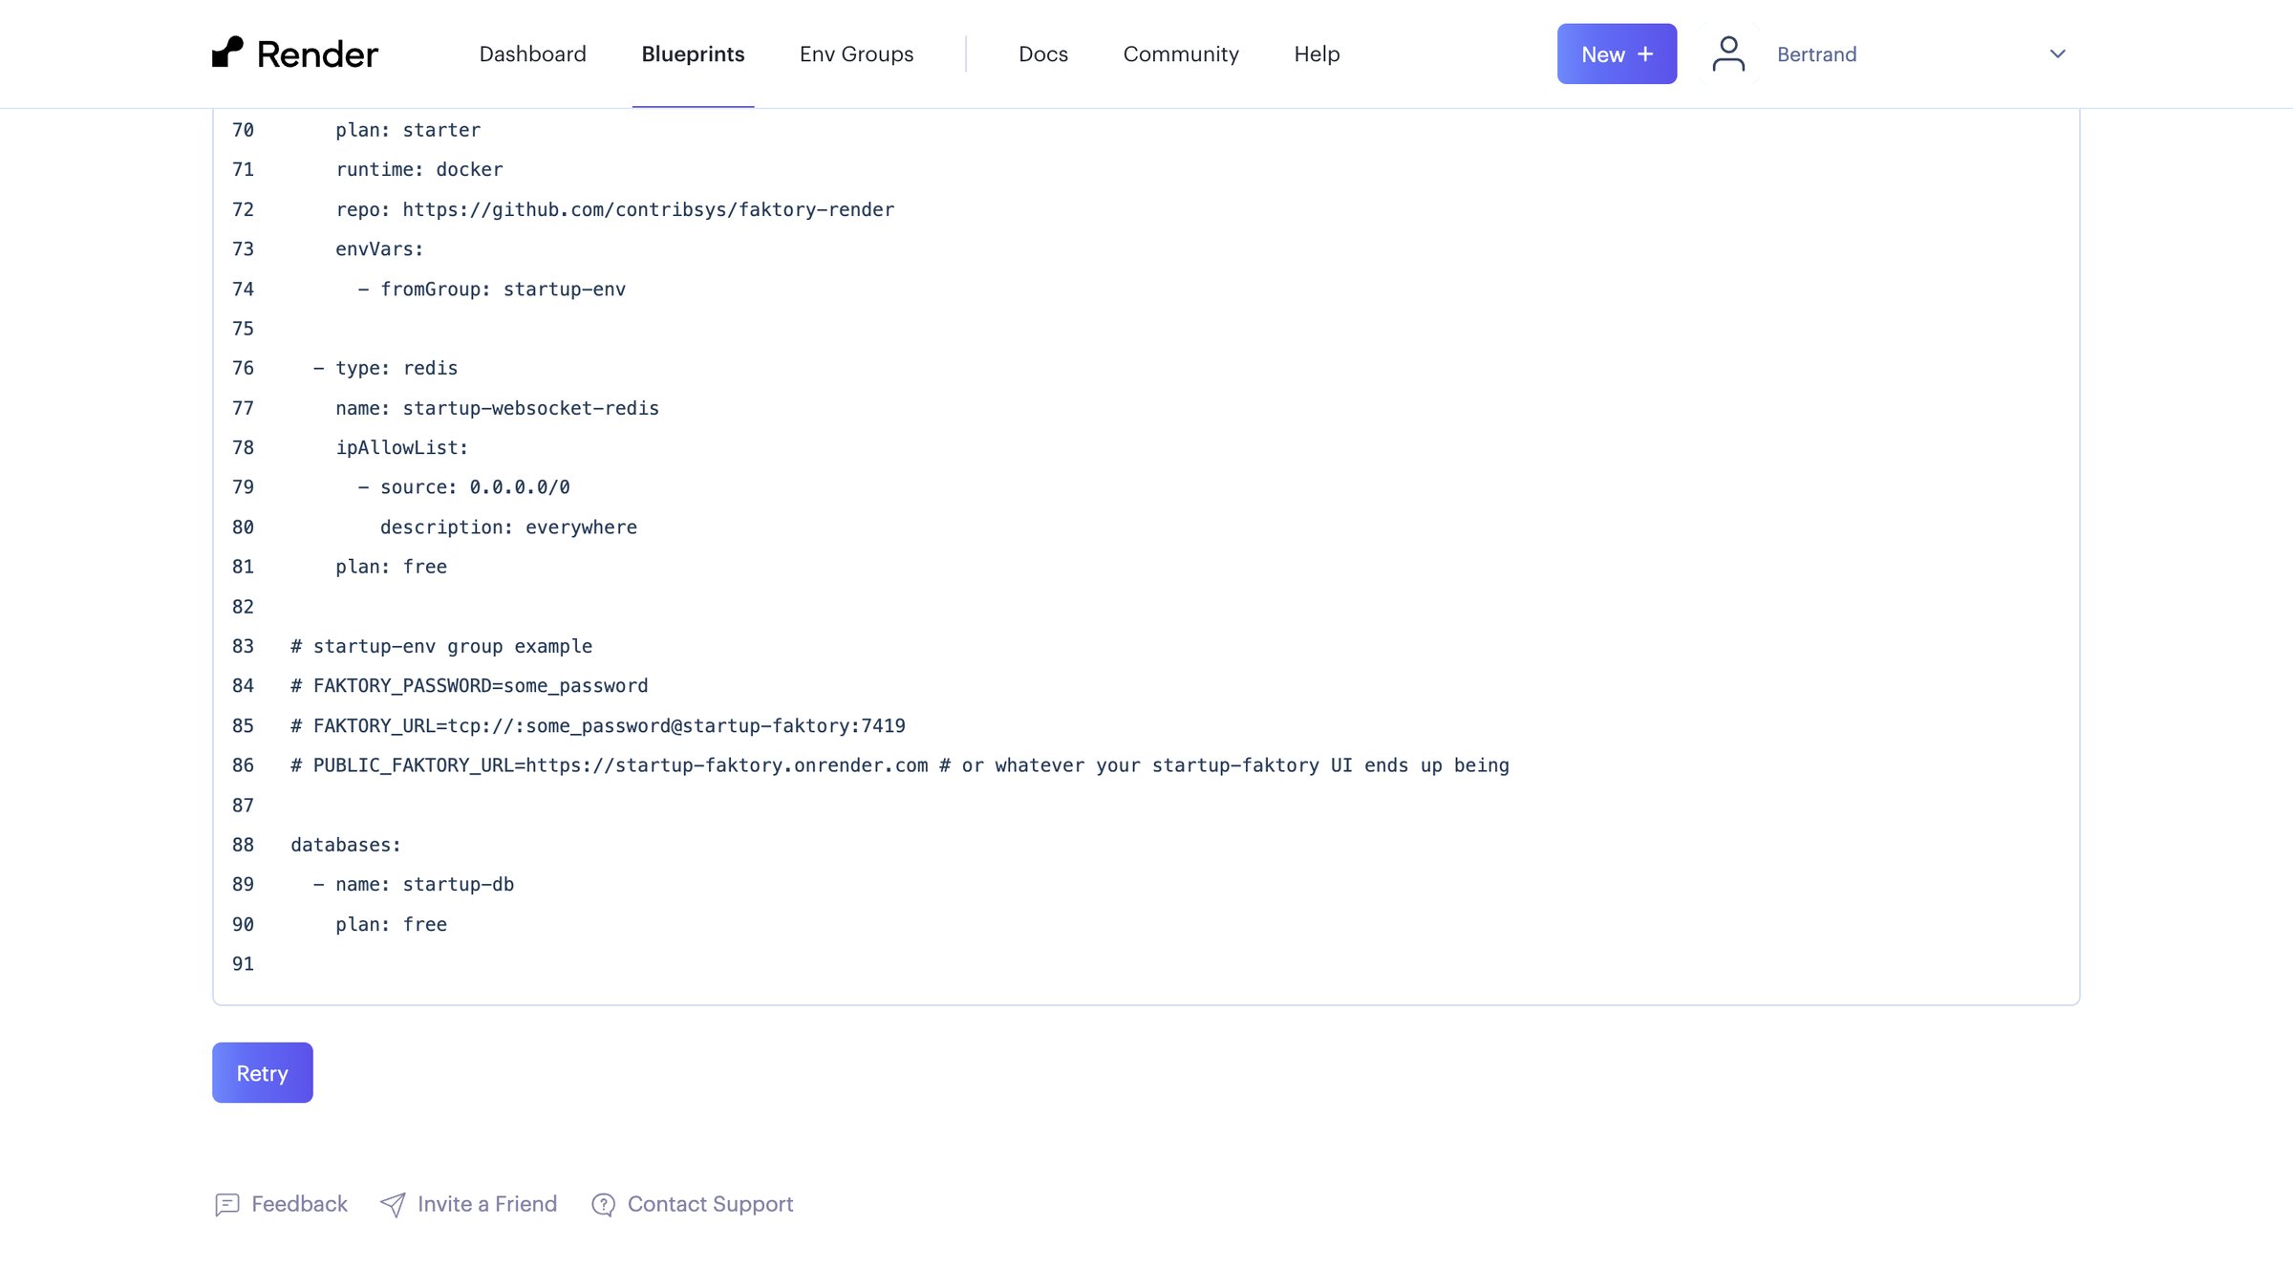Open Invite a Friend link

pyautogui.click(x=487, y=1204)
